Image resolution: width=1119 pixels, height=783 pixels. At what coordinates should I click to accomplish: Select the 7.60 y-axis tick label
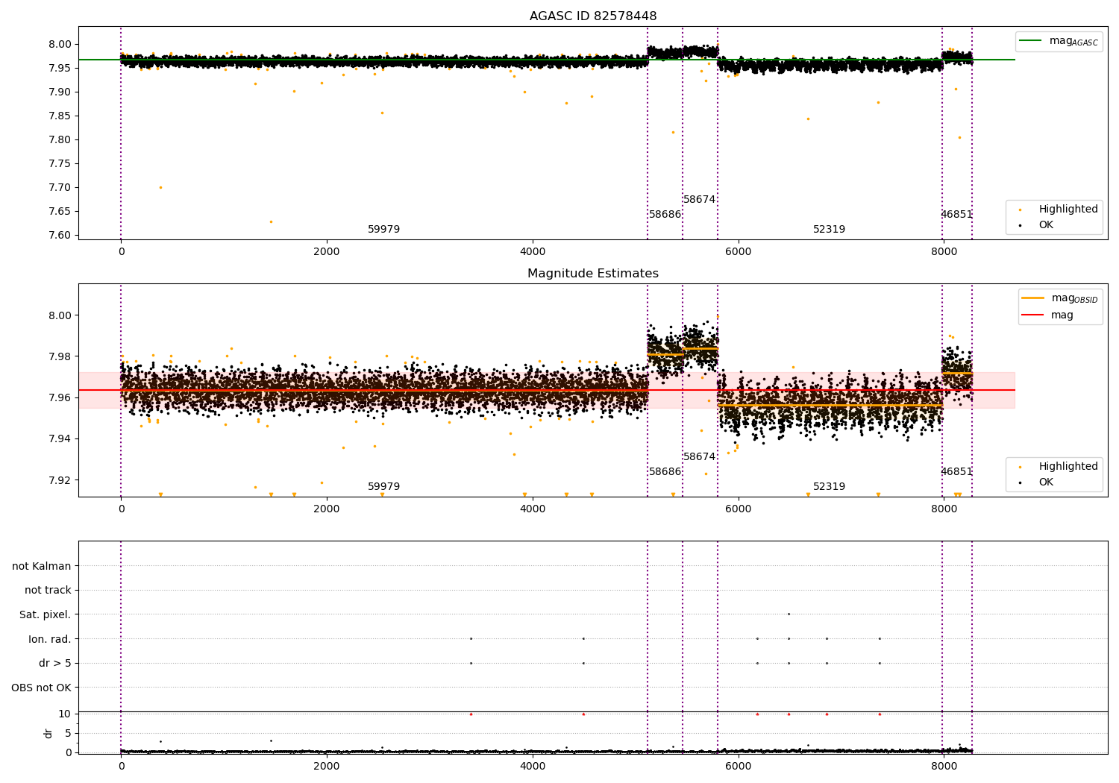coord(60,235)
